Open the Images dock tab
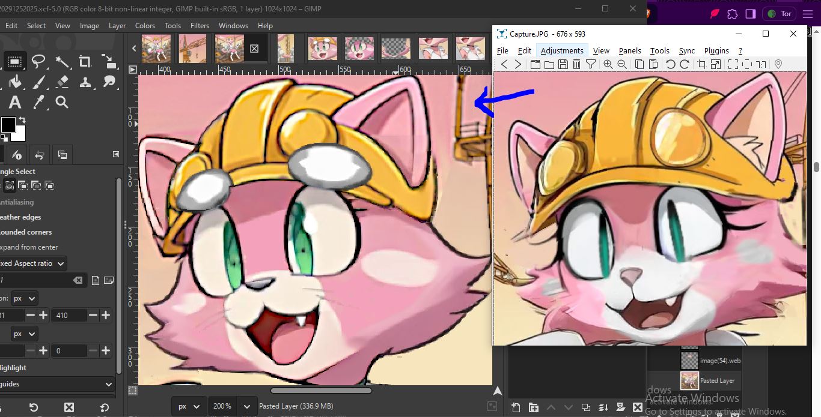The height and width of the screenshot is (417, 821). point(62,155)
